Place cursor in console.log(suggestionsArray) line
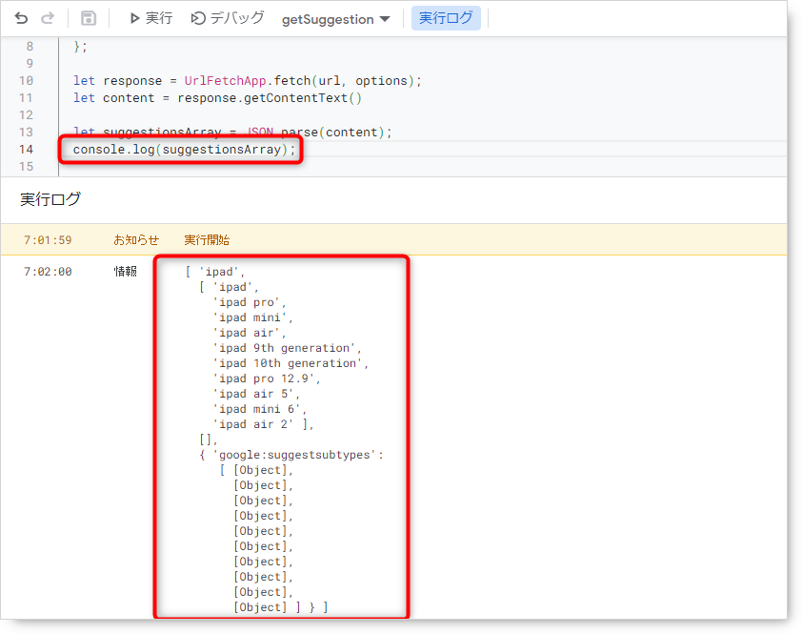The width and height of the screenshot is (802, 634). tap(184, 150)
